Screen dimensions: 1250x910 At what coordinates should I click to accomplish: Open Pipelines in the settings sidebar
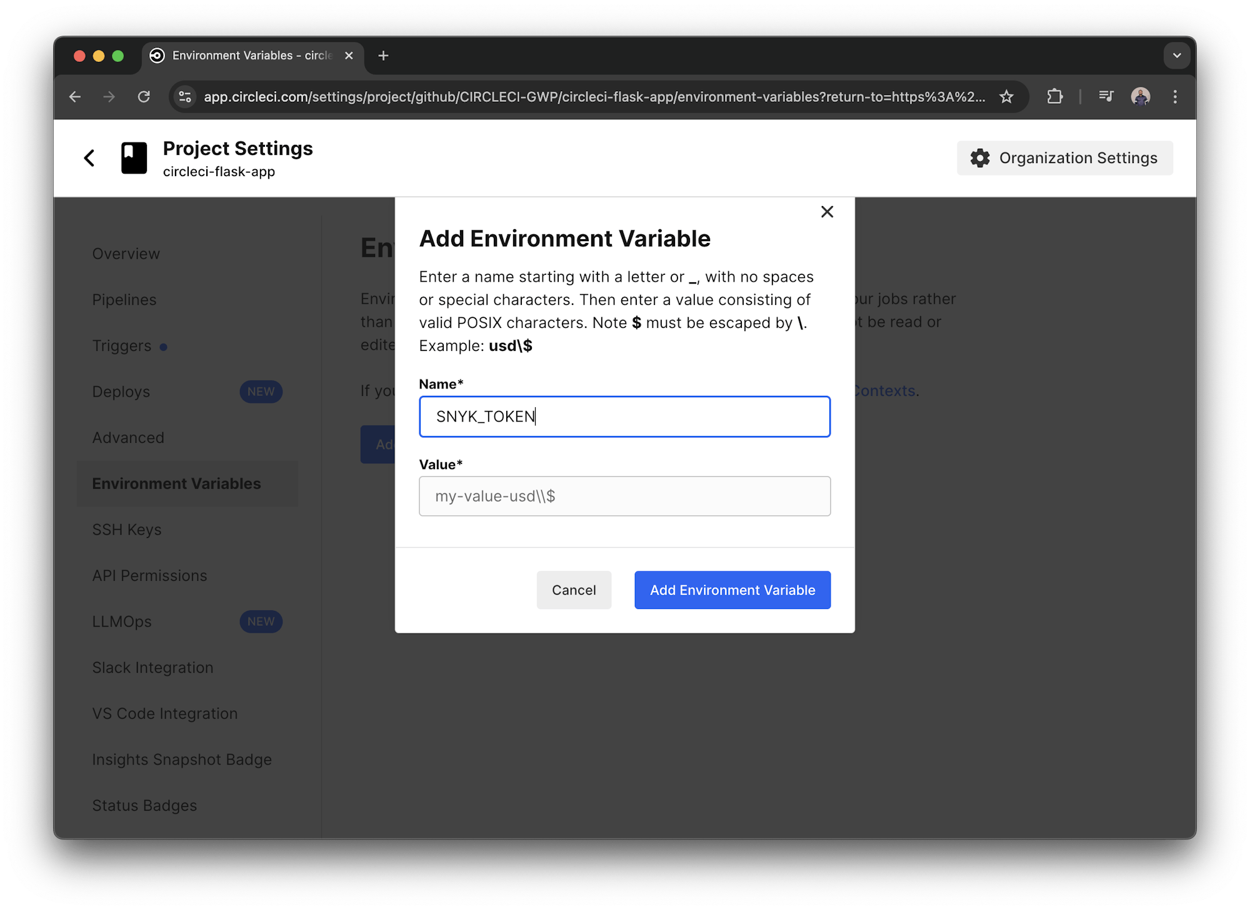tap(124, 299)
